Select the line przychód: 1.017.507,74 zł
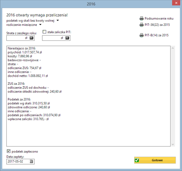182x171 pixels. [25, 52]
